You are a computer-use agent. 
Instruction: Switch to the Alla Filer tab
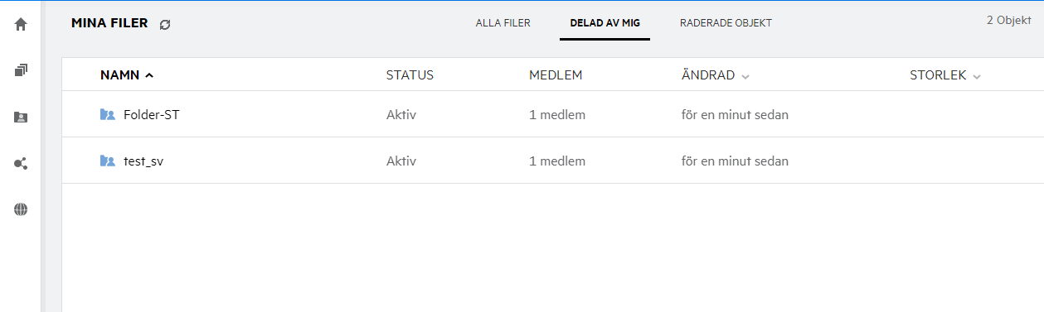[503, 23]
